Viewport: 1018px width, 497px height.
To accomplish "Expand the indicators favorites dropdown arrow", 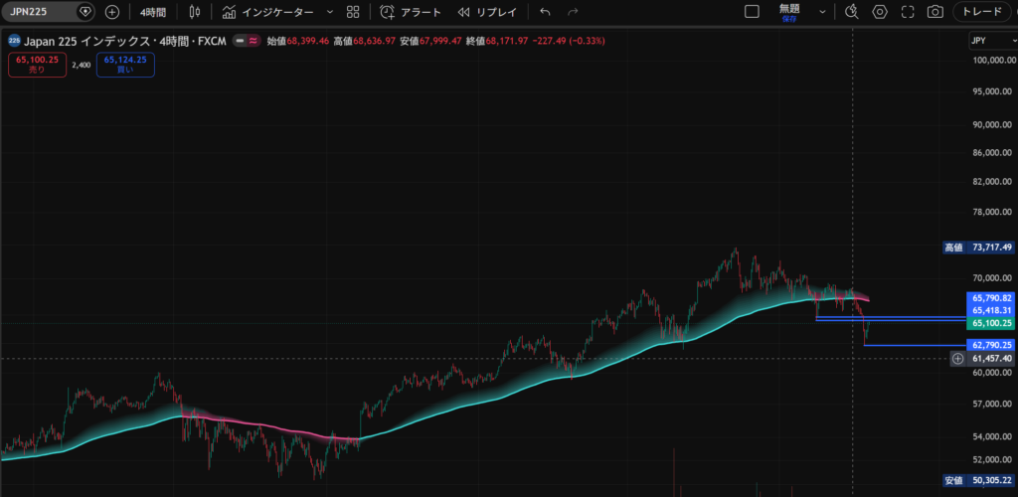I will coord(330,12).
